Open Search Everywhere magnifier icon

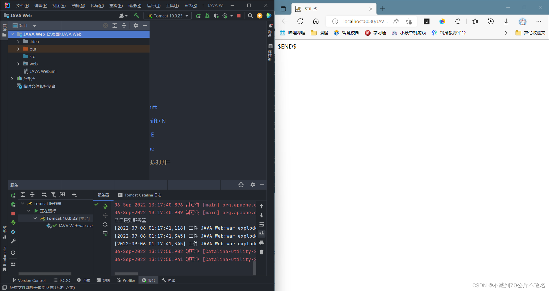(250, 16)
